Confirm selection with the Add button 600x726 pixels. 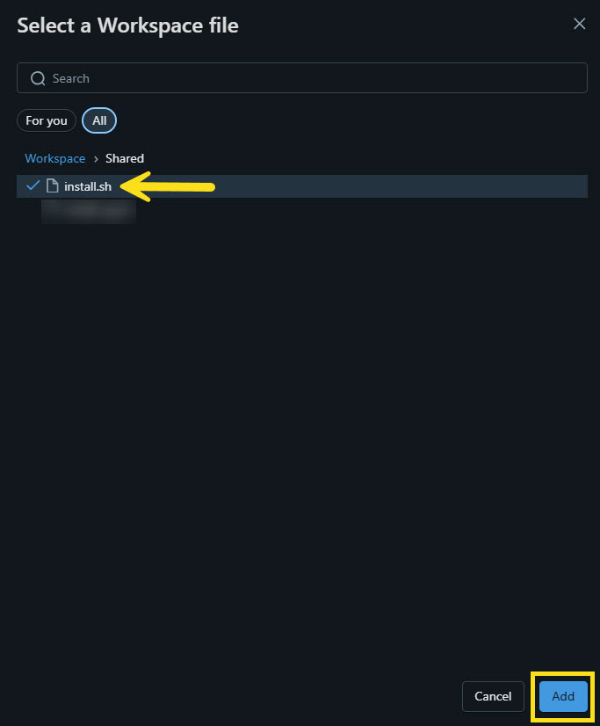(x=563, y=696)
